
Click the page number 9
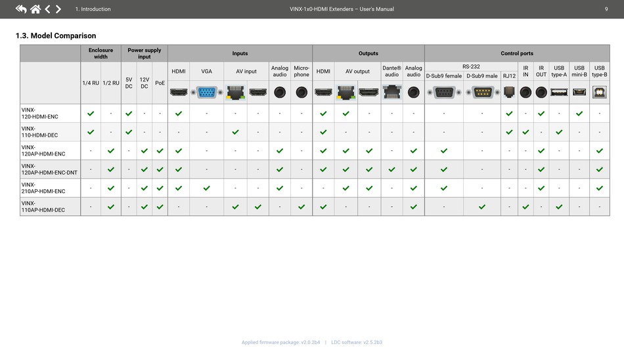[x=606, y=9]
